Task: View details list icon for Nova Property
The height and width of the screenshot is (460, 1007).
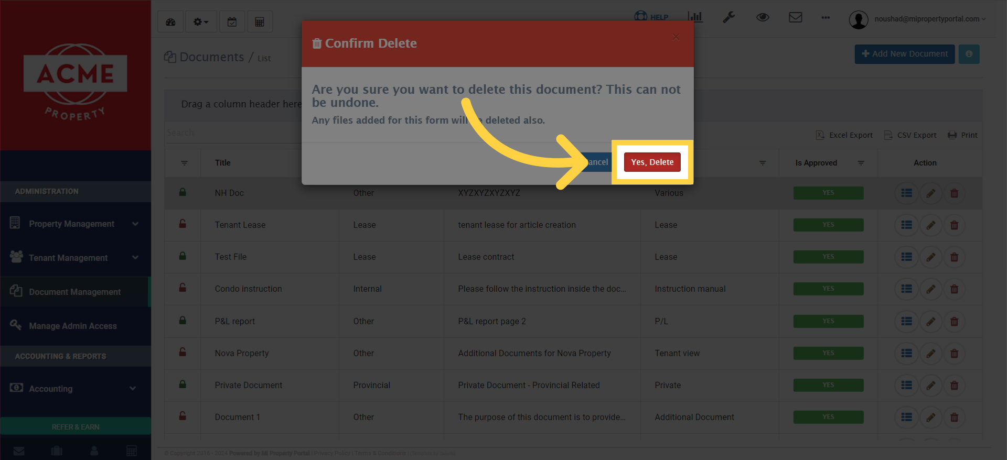Action: 906,353
